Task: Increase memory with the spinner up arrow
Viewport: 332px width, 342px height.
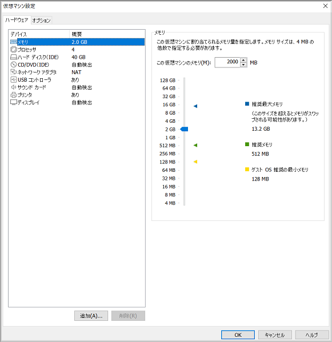Action: tap(243, 60)
